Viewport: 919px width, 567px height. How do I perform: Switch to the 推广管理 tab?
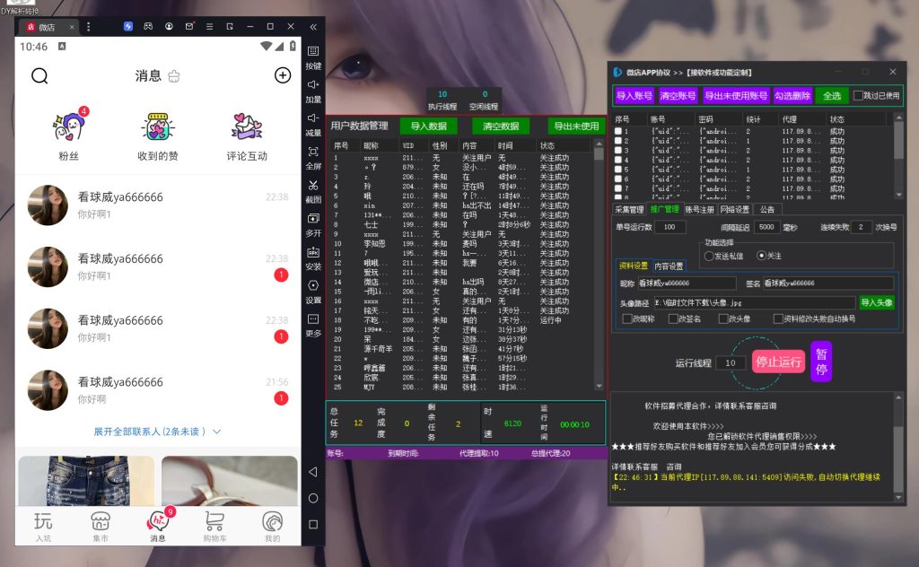(x=665, y=209)
